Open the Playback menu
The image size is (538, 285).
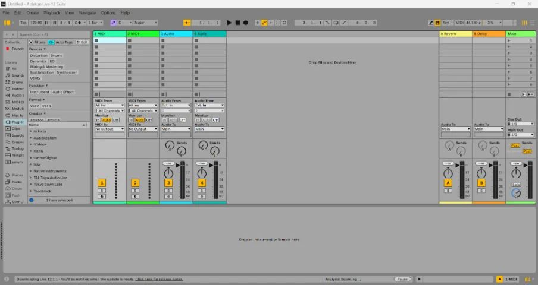click(x=52, y=12)
